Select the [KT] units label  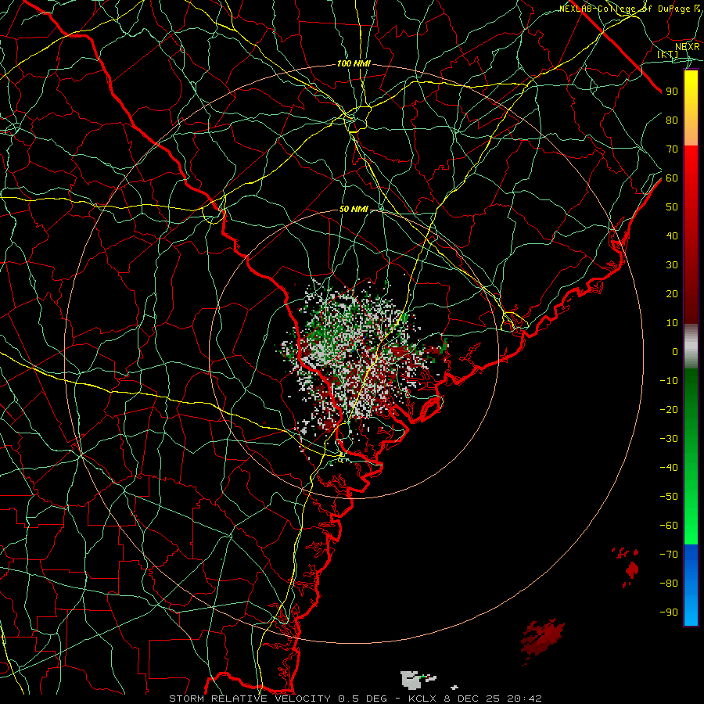[x=668, y=54]
